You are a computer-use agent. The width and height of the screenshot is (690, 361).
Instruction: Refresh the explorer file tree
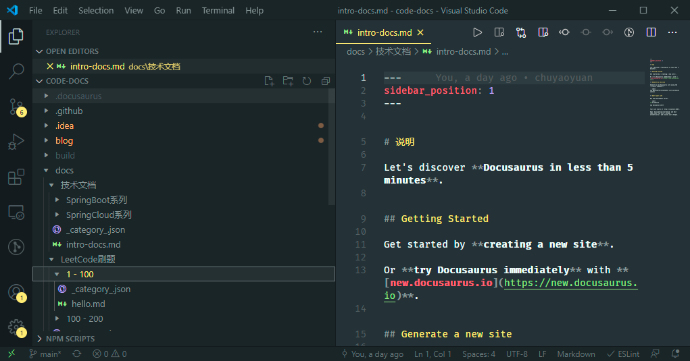[307, 81]
